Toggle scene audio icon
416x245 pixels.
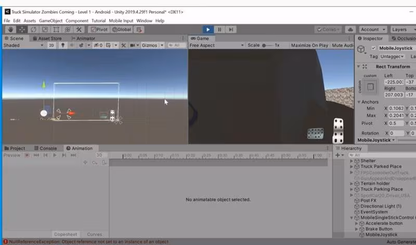coord(72,45)
